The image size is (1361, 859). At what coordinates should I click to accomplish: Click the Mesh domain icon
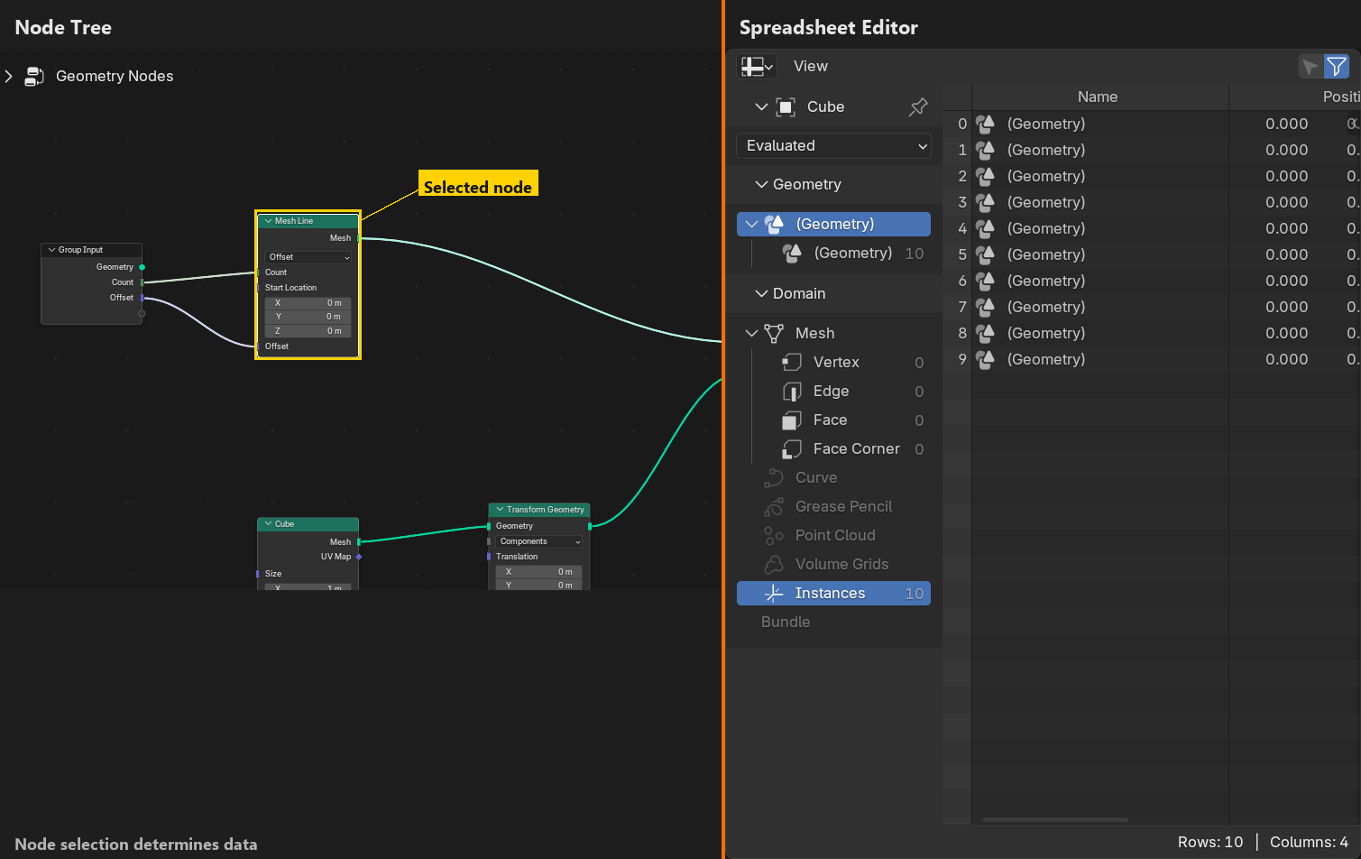(774, 333)
